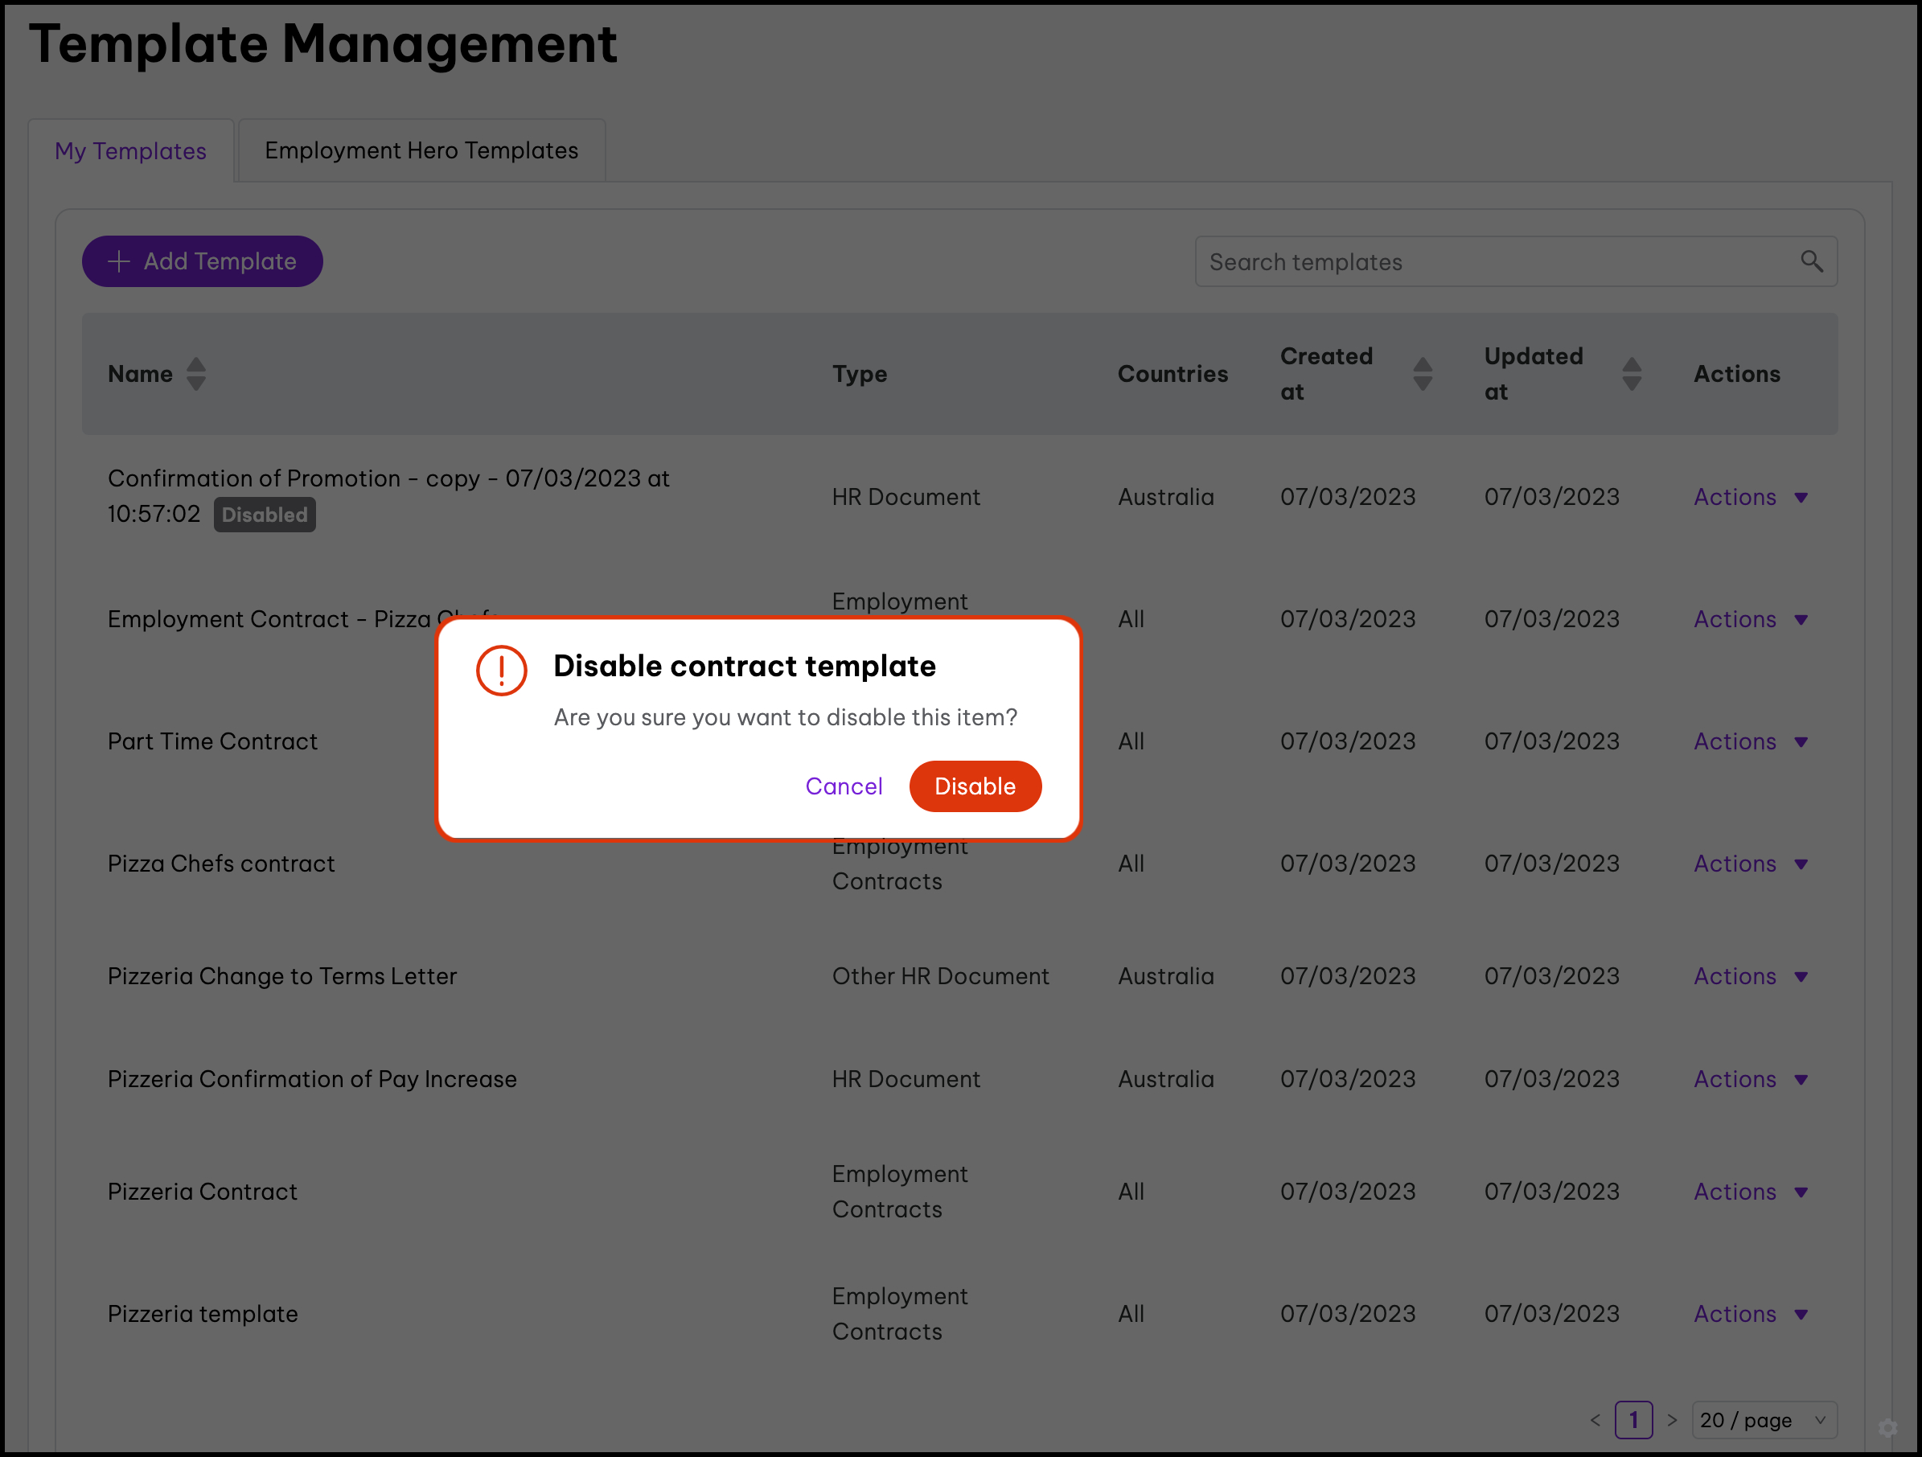Open the 20 / page size dropdown
The height and width of the screenshot is (1457, 1922).
tap(1763, 1420)
